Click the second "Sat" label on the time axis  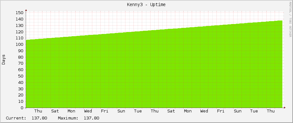pyautogui.click(x=171, y=111)
